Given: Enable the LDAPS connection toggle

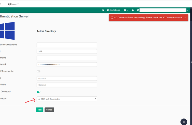Looking at the screenshot, I should [38, 71].
